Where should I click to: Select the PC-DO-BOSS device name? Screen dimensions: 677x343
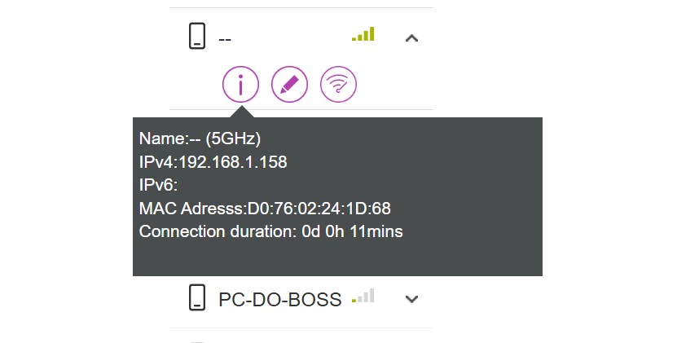(279, 300)
